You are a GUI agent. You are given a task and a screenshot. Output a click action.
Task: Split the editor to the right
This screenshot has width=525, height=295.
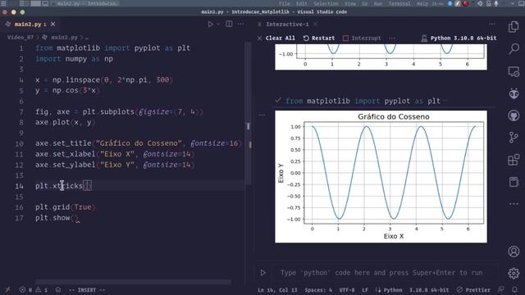tap(229, 24)
